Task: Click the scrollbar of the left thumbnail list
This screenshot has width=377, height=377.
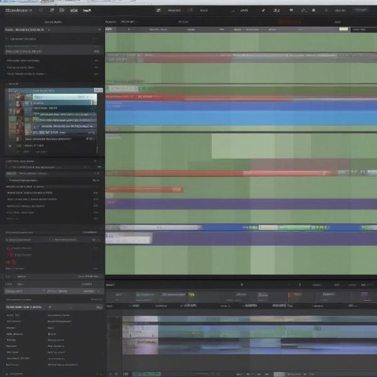Action: click(x=97, y=150)
